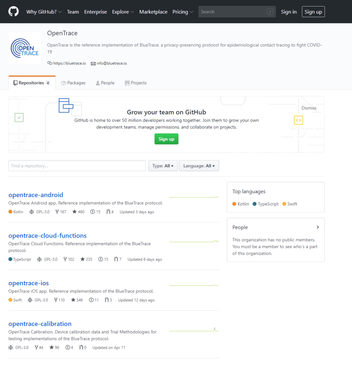Expand the Explore menu
Viewport: 352px width, 367px height.
[123, 12]
